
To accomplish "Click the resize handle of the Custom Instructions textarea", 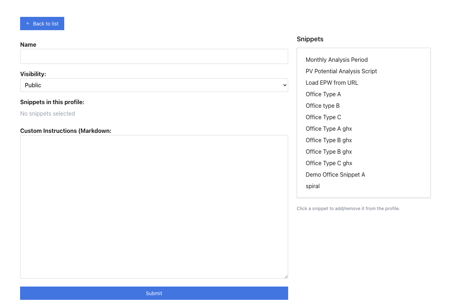I will point(286,276).
